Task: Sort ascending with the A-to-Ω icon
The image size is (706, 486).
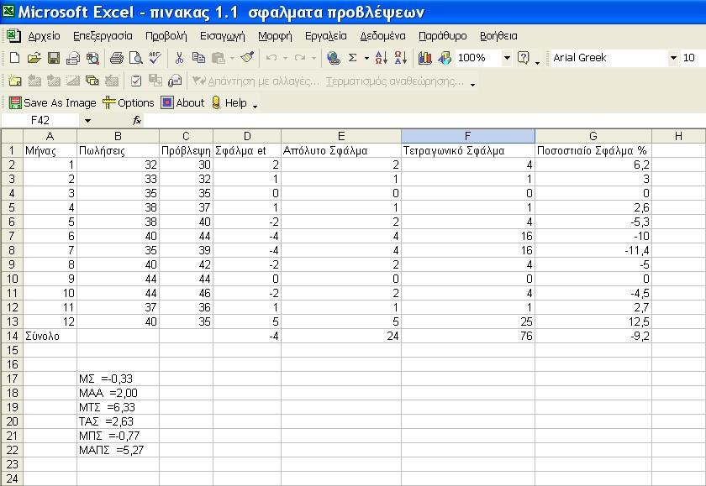Action: click(381, 58)
